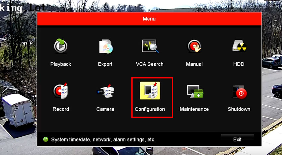The image size is (282, 155).
Task: Click the Playback label
Action: point(61,64)
